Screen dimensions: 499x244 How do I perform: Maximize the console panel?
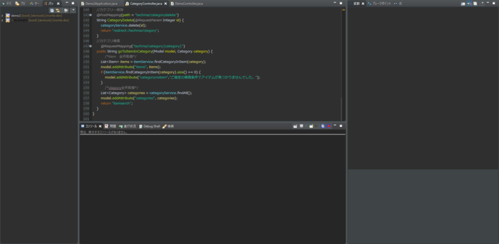341,126
